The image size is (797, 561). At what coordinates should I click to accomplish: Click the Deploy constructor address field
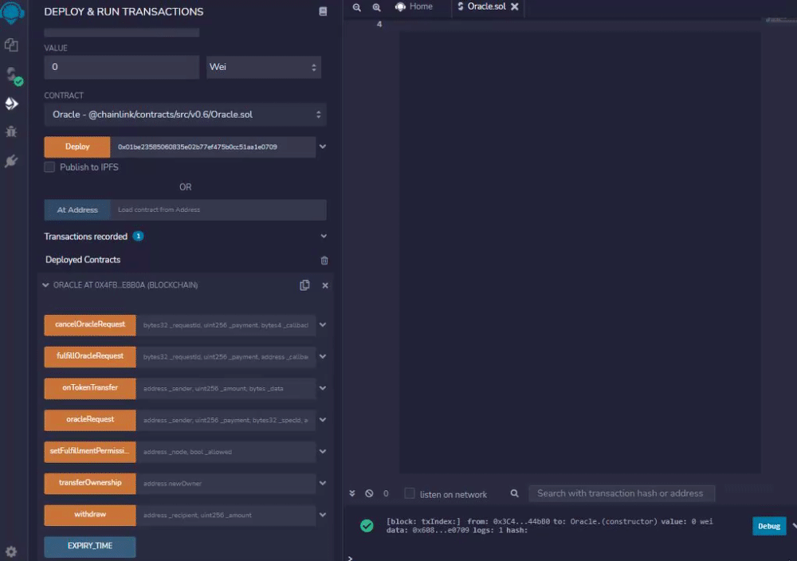coord(213,147)
